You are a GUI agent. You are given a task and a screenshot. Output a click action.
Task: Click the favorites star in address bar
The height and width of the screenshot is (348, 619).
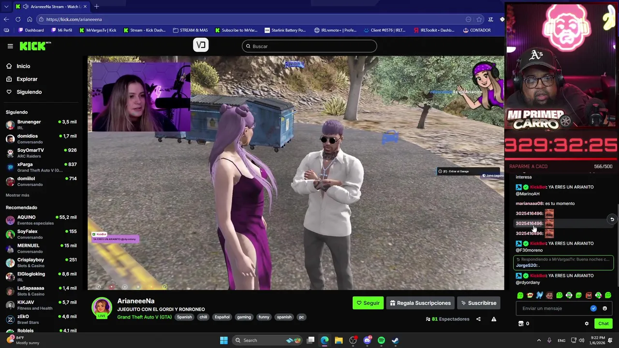pos(479,19)
